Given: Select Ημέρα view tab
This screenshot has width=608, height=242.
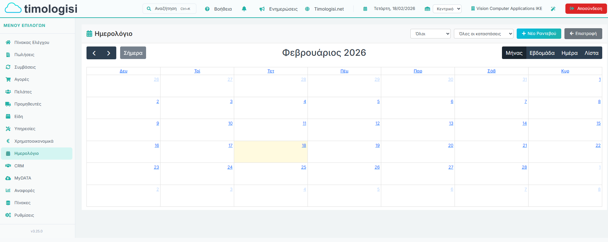Looking at the screenshot, I should (569, 53).
